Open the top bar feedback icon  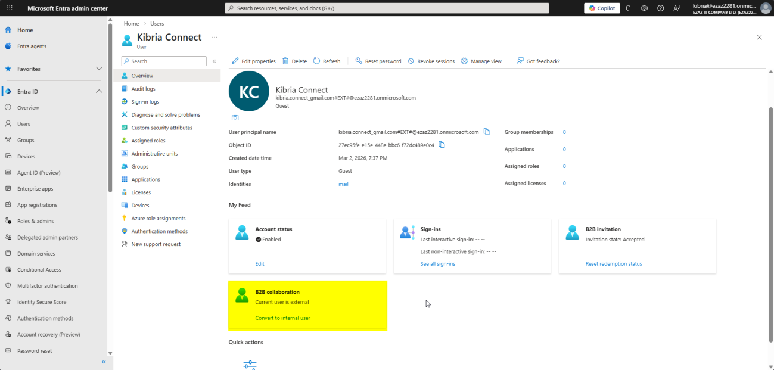677,8
